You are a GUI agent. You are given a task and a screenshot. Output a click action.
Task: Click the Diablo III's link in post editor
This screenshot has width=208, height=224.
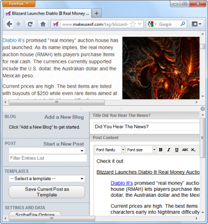[121, 183]
